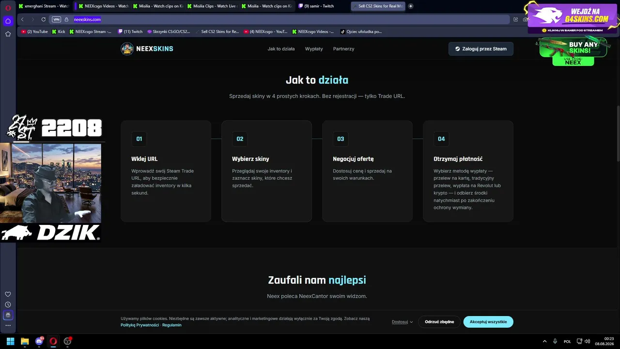This screenshot has height=349, width=620.
Task: Switch the POL keyboard language indicator
Action: 567,341
